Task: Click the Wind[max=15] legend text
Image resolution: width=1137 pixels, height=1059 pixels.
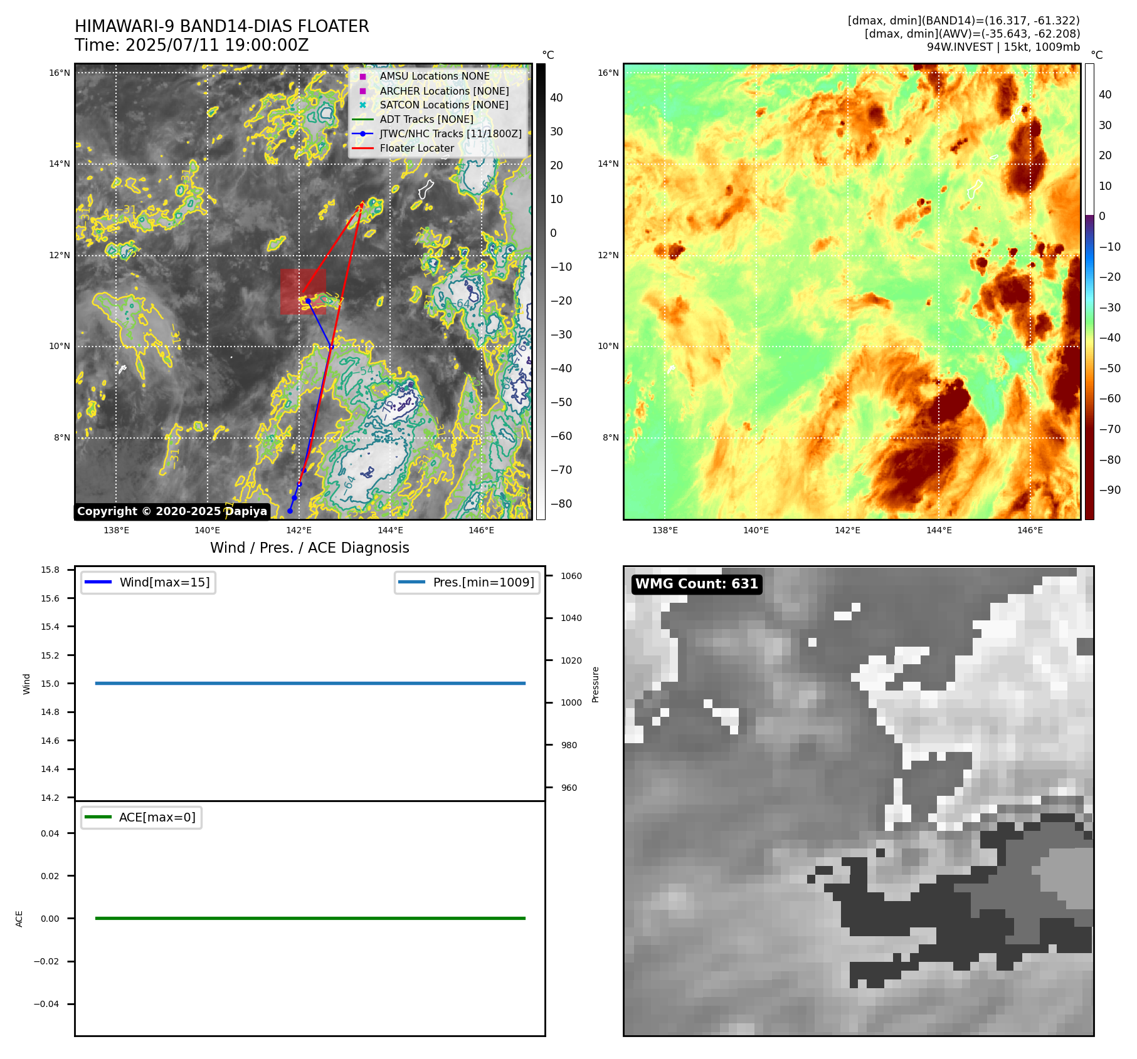Action: (x=164, y=582)
